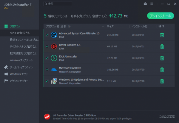Click trash icon for Driver Booster 4.5

pos(162,46)
